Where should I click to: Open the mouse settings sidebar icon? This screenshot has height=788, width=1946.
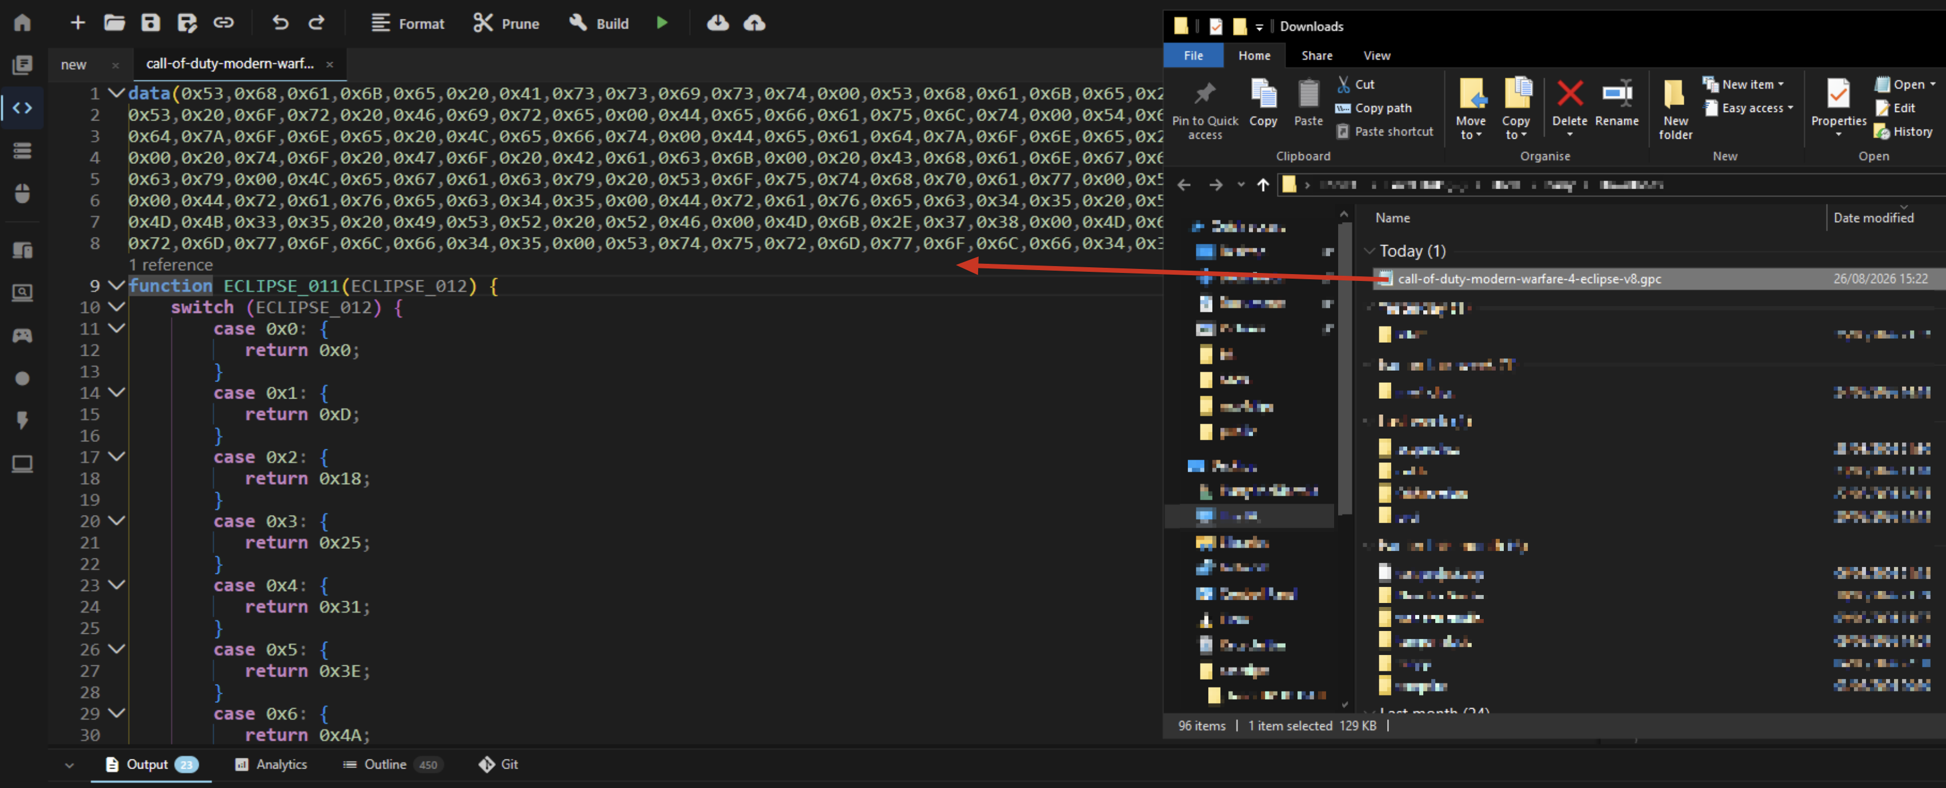(x=23, y=193)
